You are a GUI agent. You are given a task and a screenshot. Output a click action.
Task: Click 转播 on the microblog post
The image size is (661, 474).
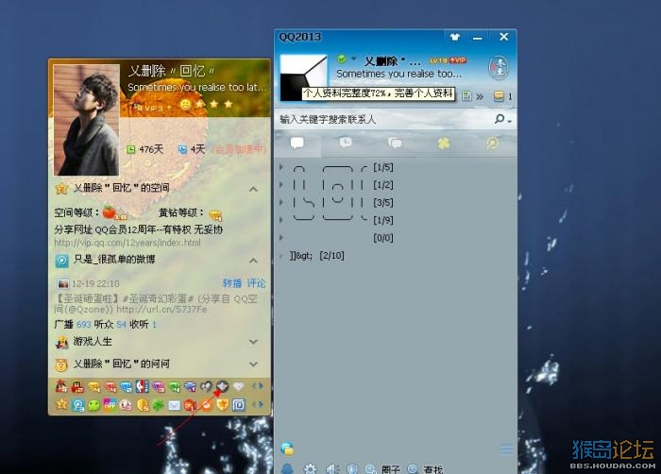tap(232, 283)
